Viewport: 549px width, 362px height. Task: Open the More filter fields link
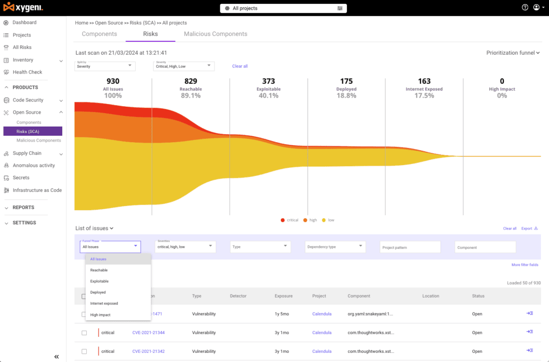pos(525,265)
